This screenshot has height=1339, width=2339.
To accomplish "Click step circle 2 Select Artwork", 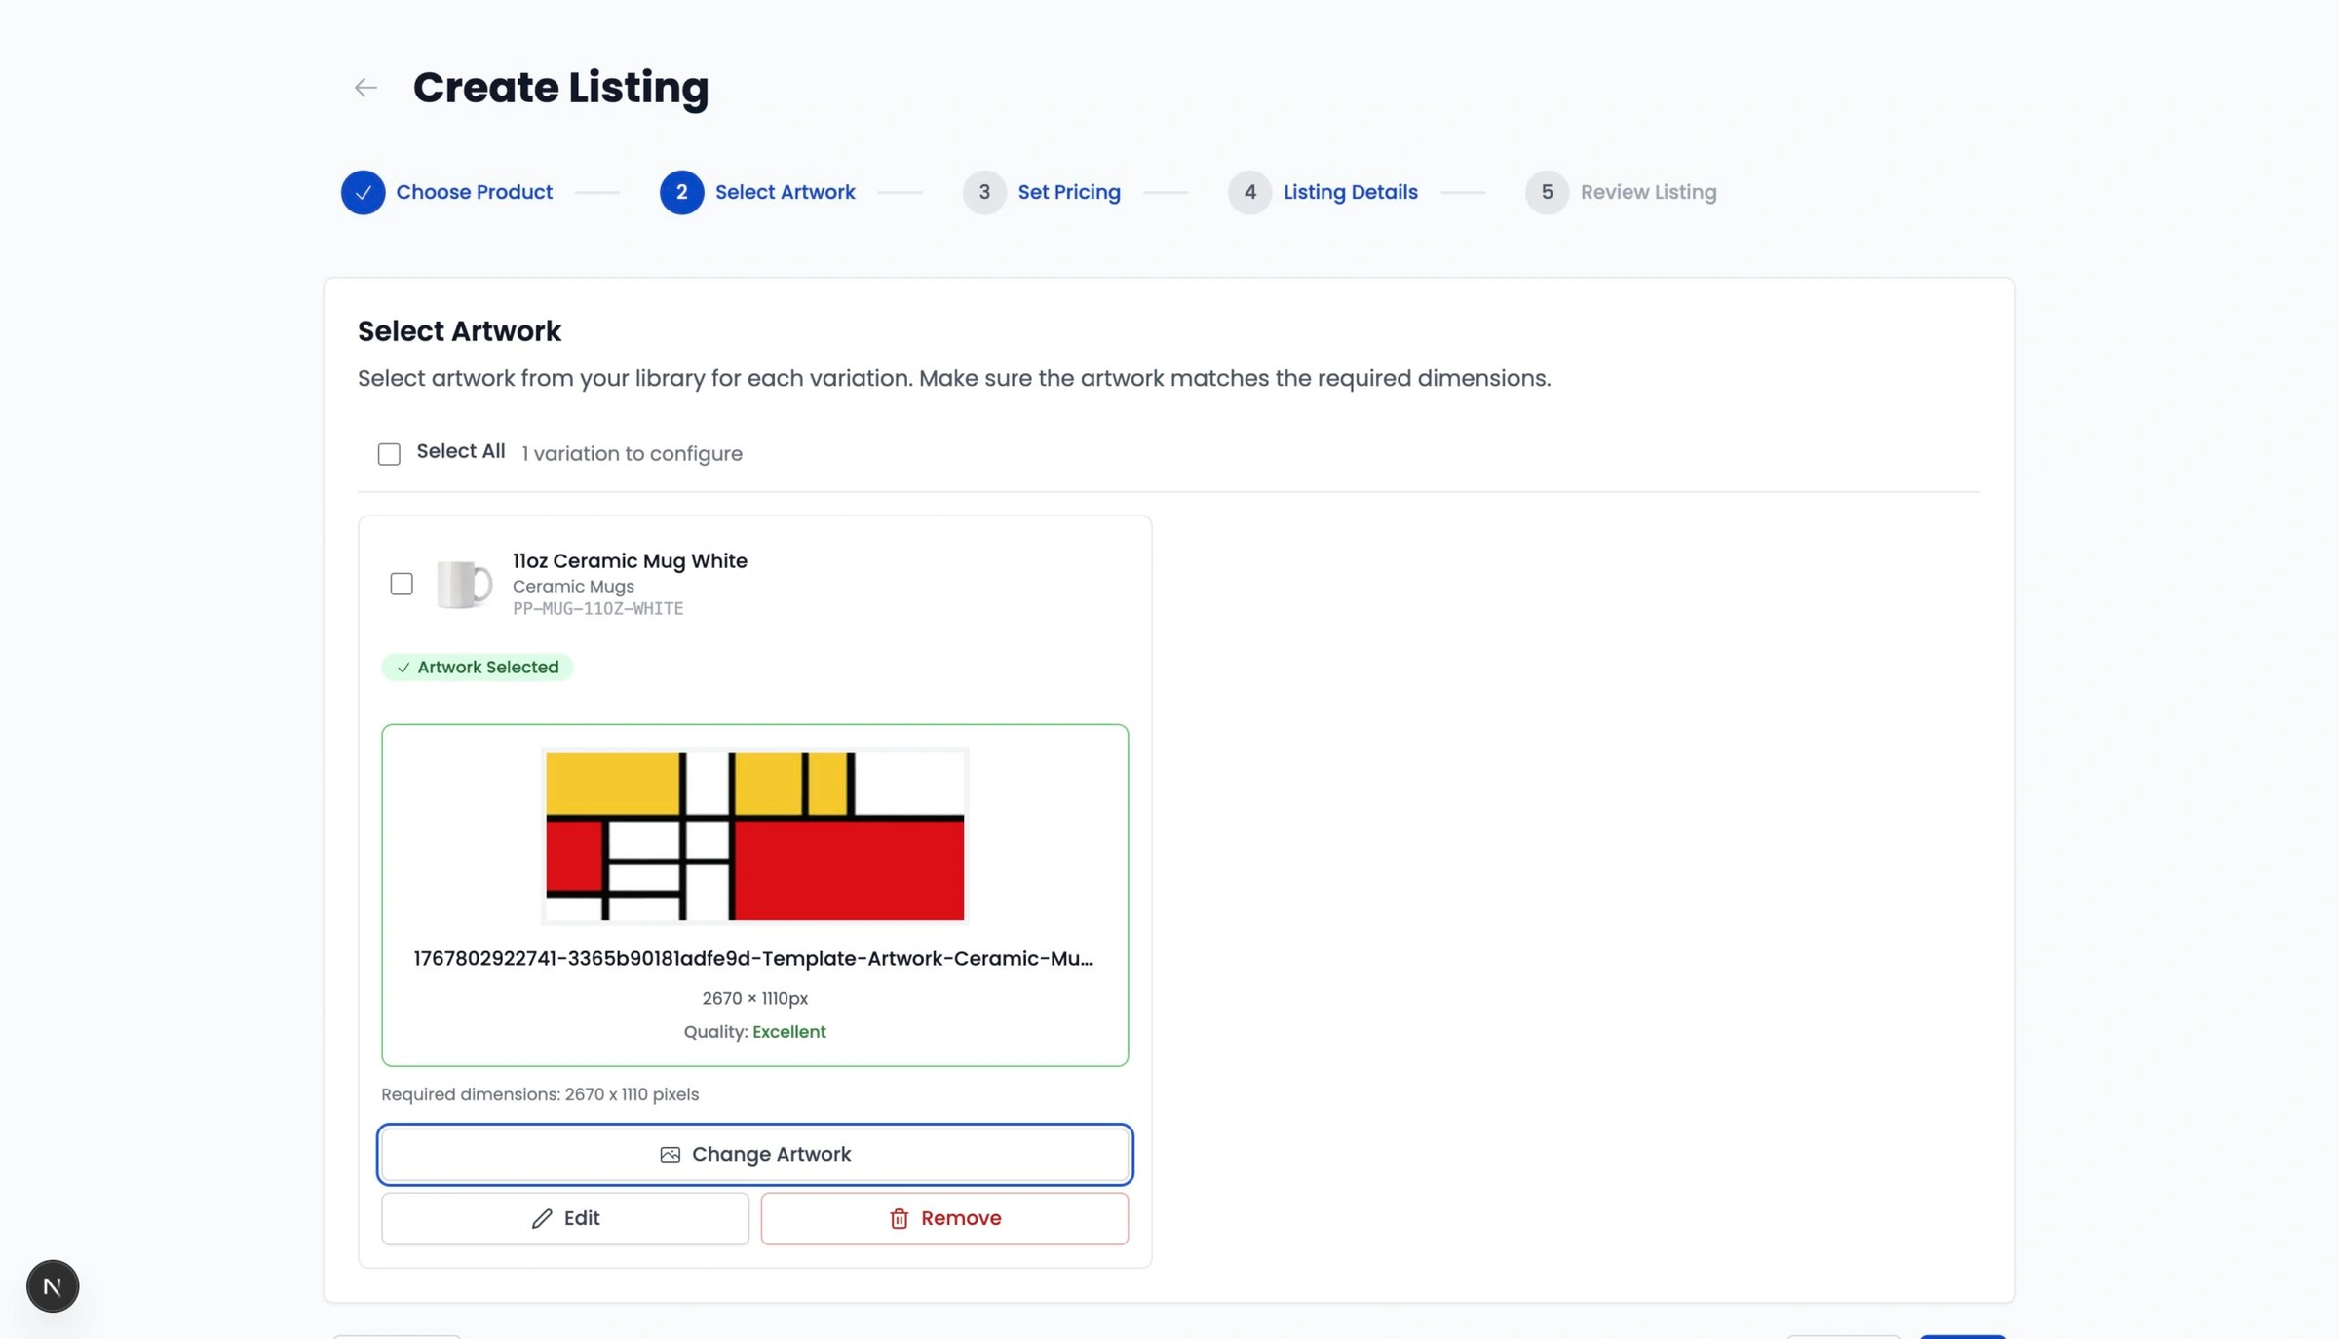I will click(x=680, y=192).
